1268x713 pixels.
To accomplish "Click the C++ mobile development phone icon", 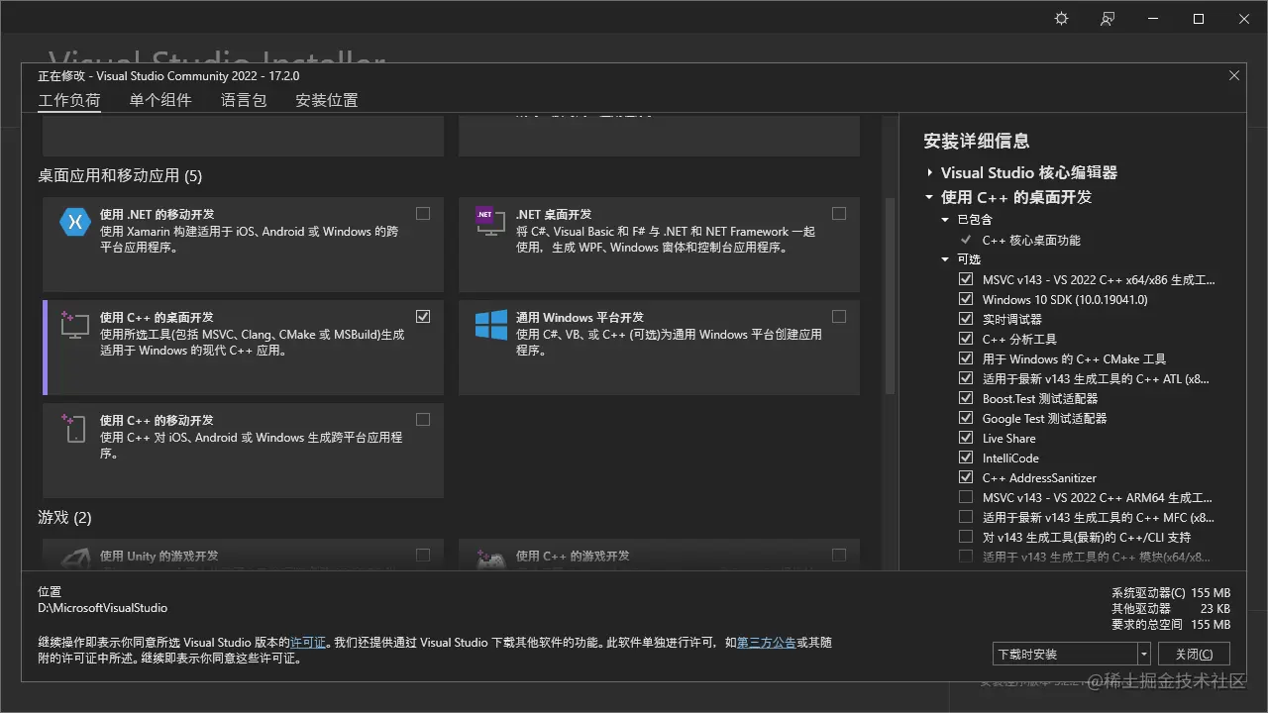I will pos(75,428).
